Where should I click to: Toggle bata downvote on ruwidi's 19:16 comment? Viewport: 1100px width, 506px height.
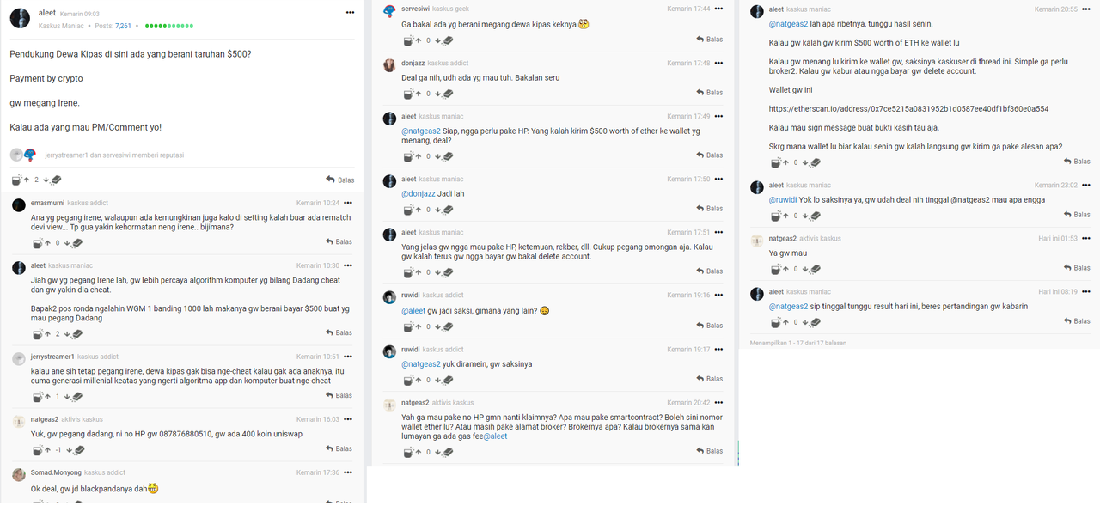pyautogui.click(x=446, y=326)
